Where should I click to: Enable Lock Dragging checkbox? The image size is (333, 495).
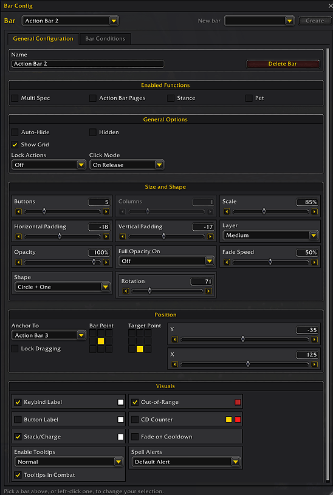tap(15, 349)
